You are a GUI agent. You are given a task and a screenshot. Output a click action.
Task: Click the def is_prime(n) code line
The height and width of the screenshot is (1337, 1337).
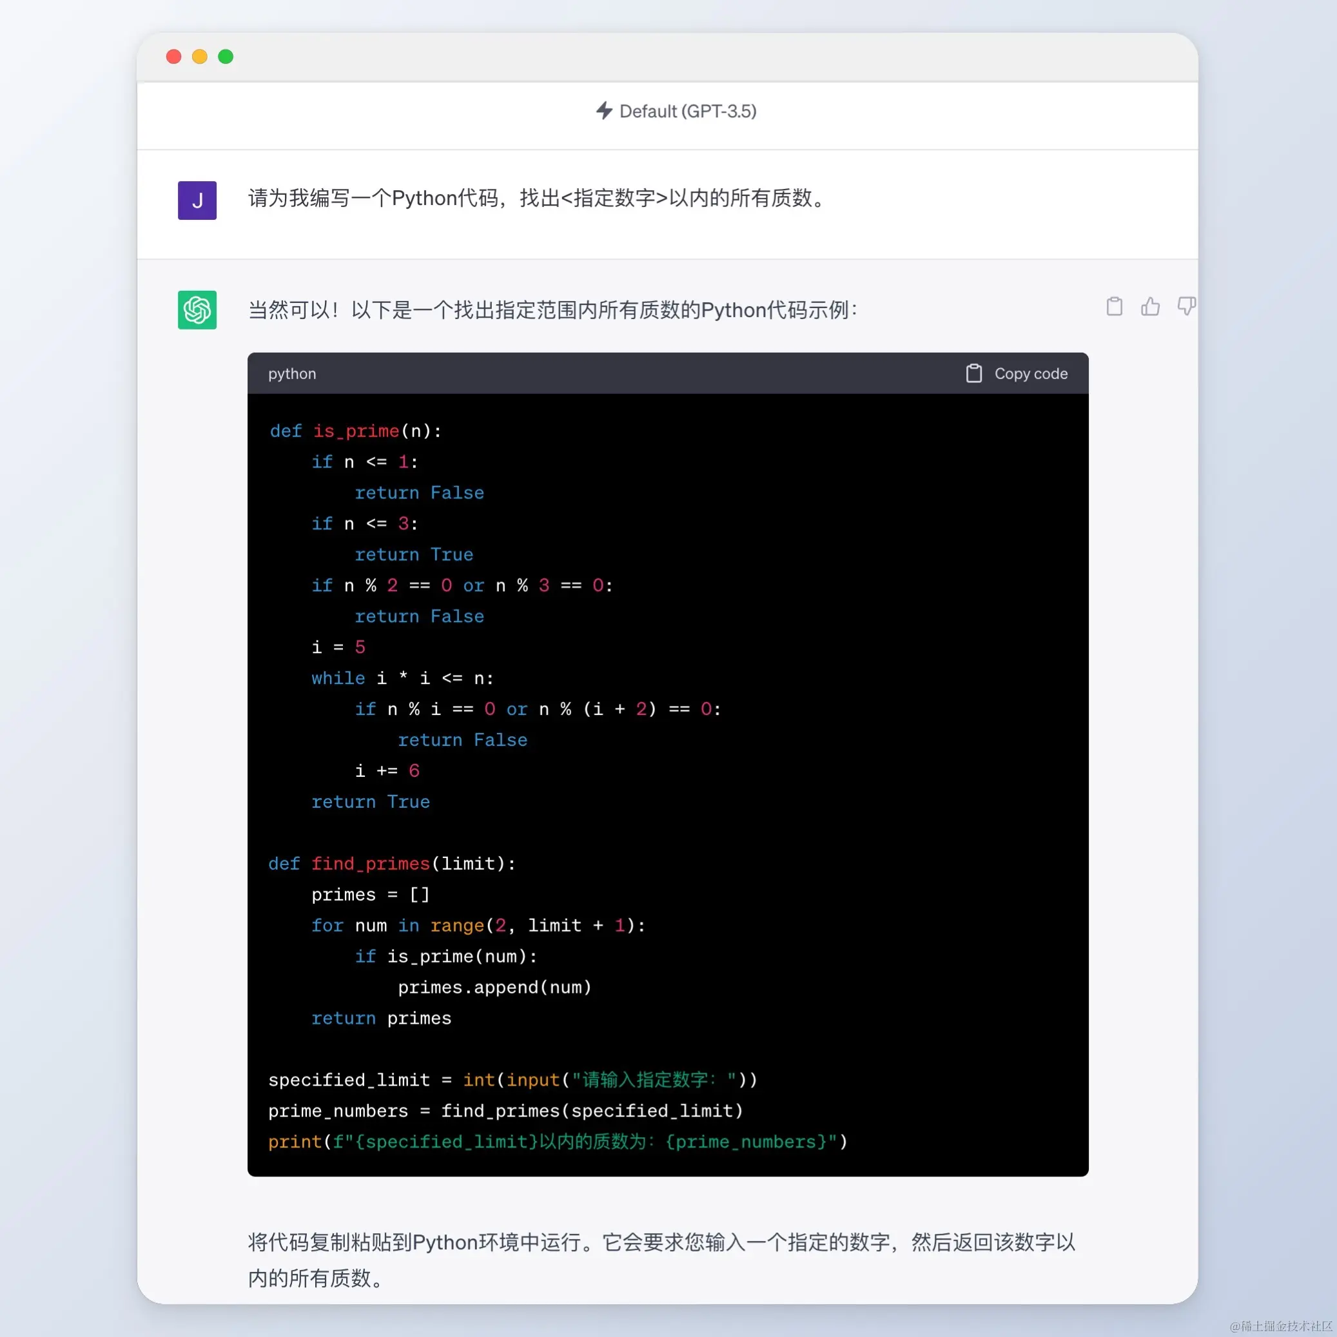pos(356,431)
